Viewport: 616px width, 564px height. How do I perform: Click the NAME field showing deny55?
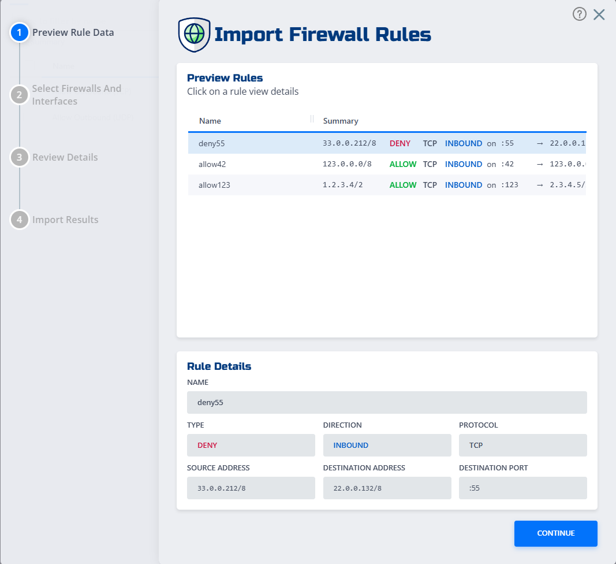387,402
